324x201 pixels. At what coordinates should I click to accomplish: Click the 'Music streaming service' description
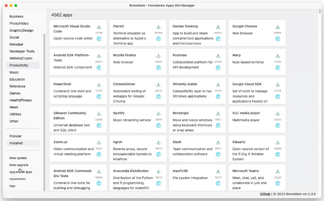click(132, 120)
